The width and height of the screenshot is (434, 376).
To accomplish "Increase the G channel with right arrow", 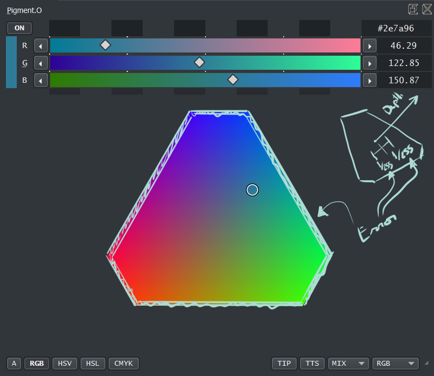I will click(369, 63).
